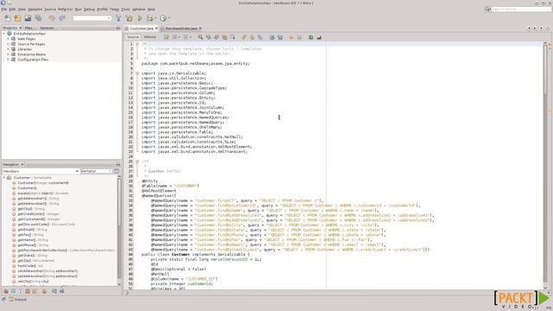Toggle Fully Qualified Names filter in Navigator
Image resolution: width=553 pixels, height=311 pixels.
(44, 291)
